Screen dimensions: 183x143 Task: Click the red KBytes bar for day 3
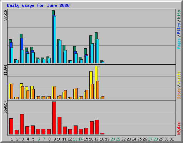22,124
